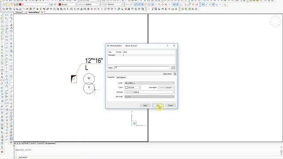Switch to the Layout1 tab
This screenshot has height=159, width=283.
(x=33, y=143)
